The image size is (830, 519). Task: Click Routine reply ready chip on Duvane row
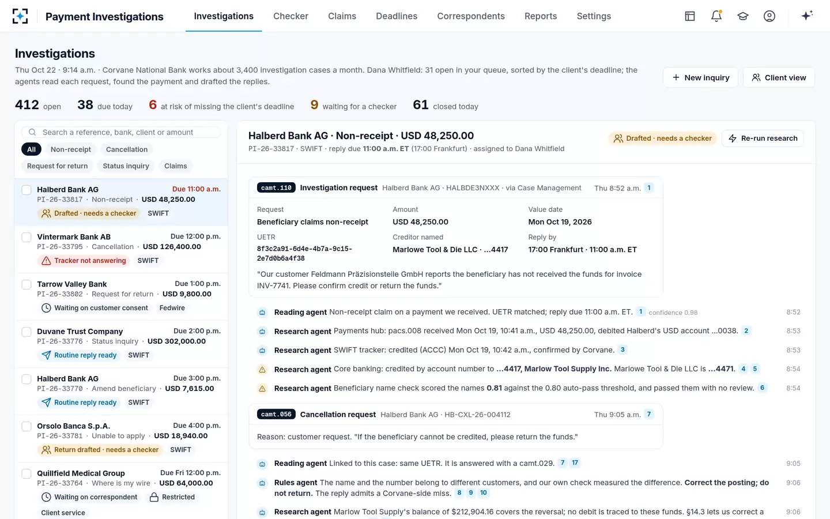pyautogui.click(x=79, y=355)
